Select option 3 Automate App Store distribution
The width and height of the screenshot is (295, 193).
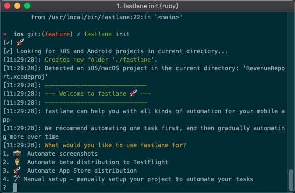pos(70,171)
